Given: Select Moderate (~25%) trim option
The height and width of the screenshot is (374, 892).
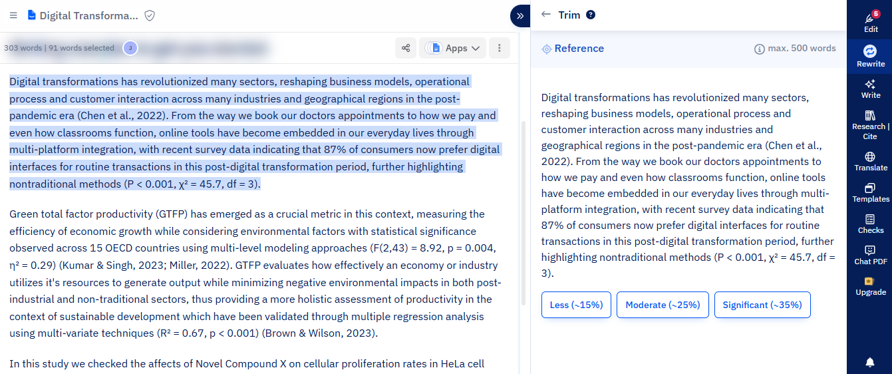Looking at the screenshot, I should tap(663, 305).
